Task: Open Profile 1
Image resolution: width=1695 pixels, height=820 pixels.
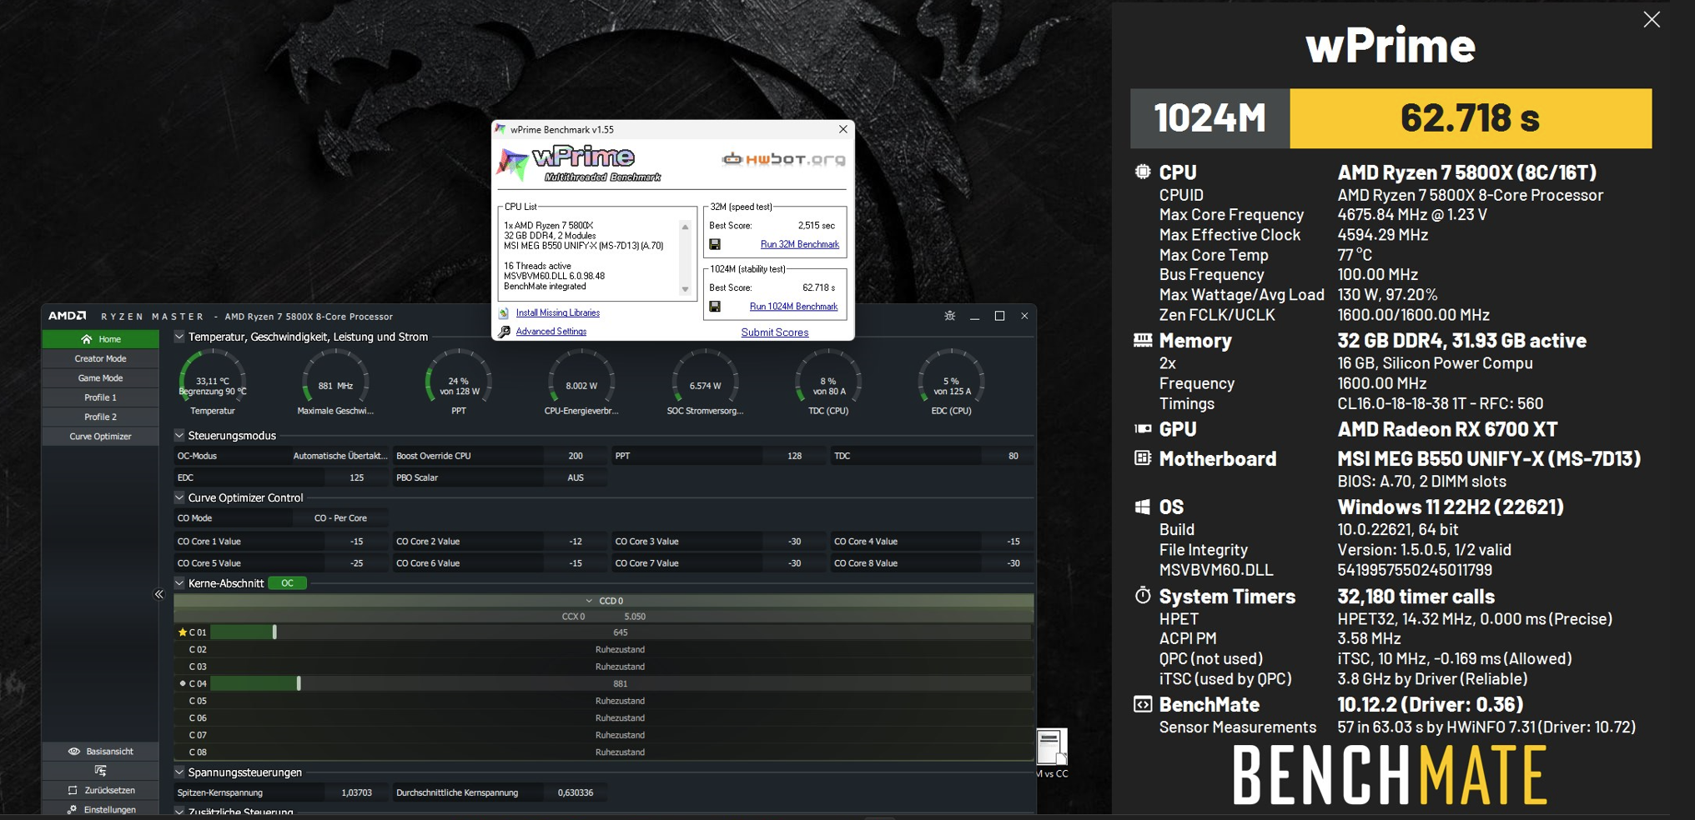Action: coord(101,397)
